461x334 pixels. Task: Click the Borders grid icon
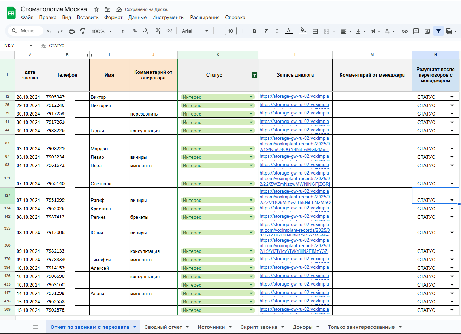(315, 31)
